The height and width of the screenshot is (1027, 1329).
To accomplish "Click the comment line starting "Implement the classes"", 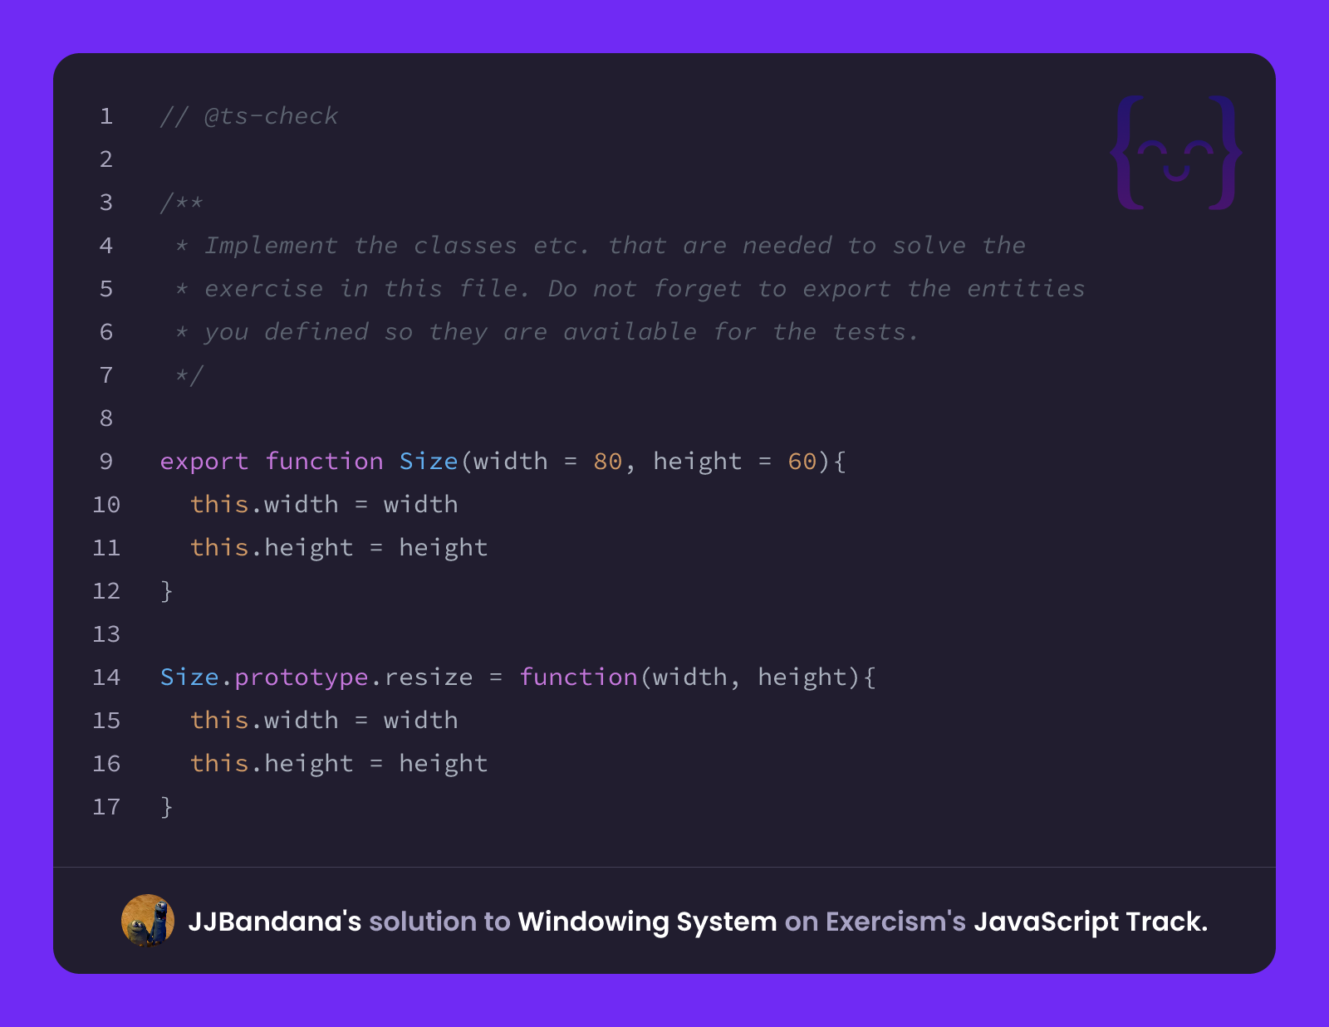I will 600,246.
